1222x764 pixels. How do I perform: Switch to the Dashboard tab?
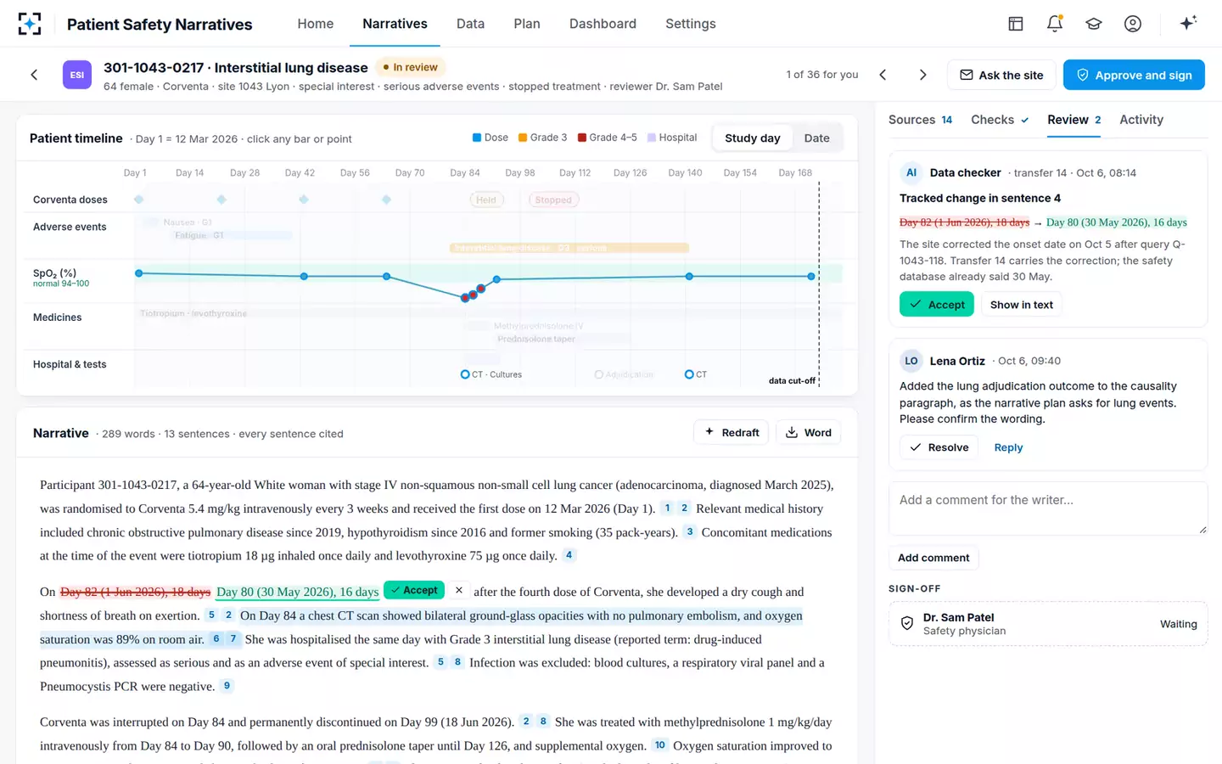[603, 24]
